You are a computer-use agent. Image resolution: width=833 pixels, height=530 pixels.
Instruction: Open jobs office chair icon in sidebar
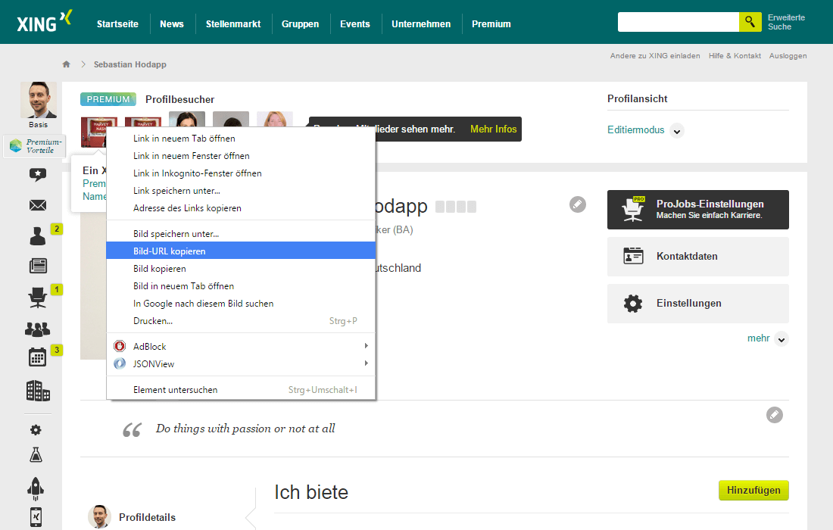[38, 298]
